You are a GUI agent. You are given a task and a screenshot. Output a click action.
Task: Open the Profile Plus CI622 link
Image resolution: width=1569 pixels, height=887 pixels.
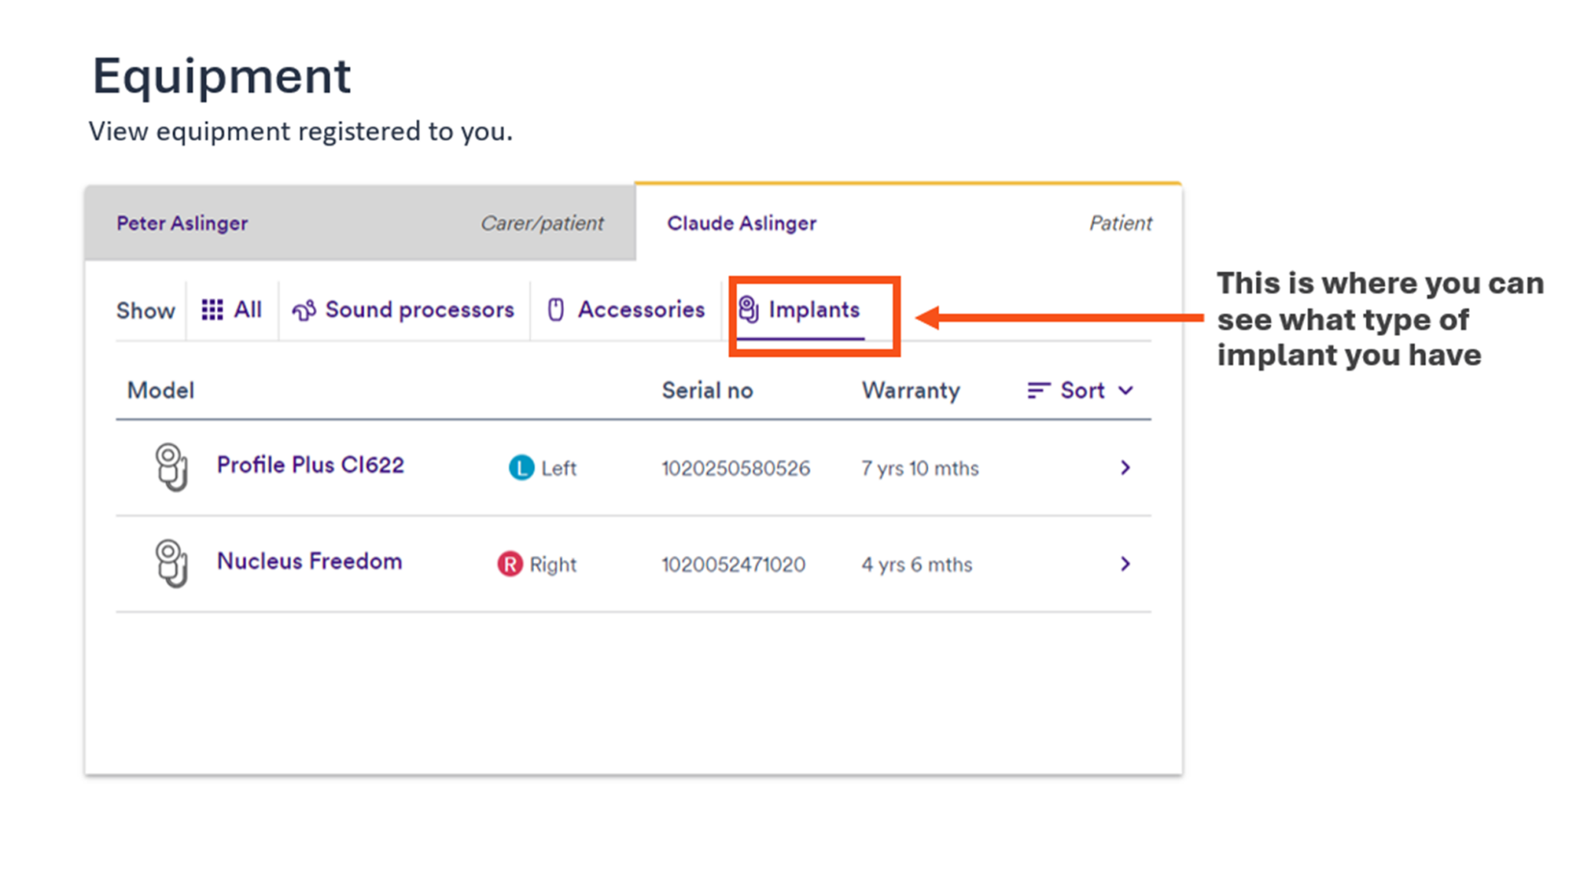(310, 464)
